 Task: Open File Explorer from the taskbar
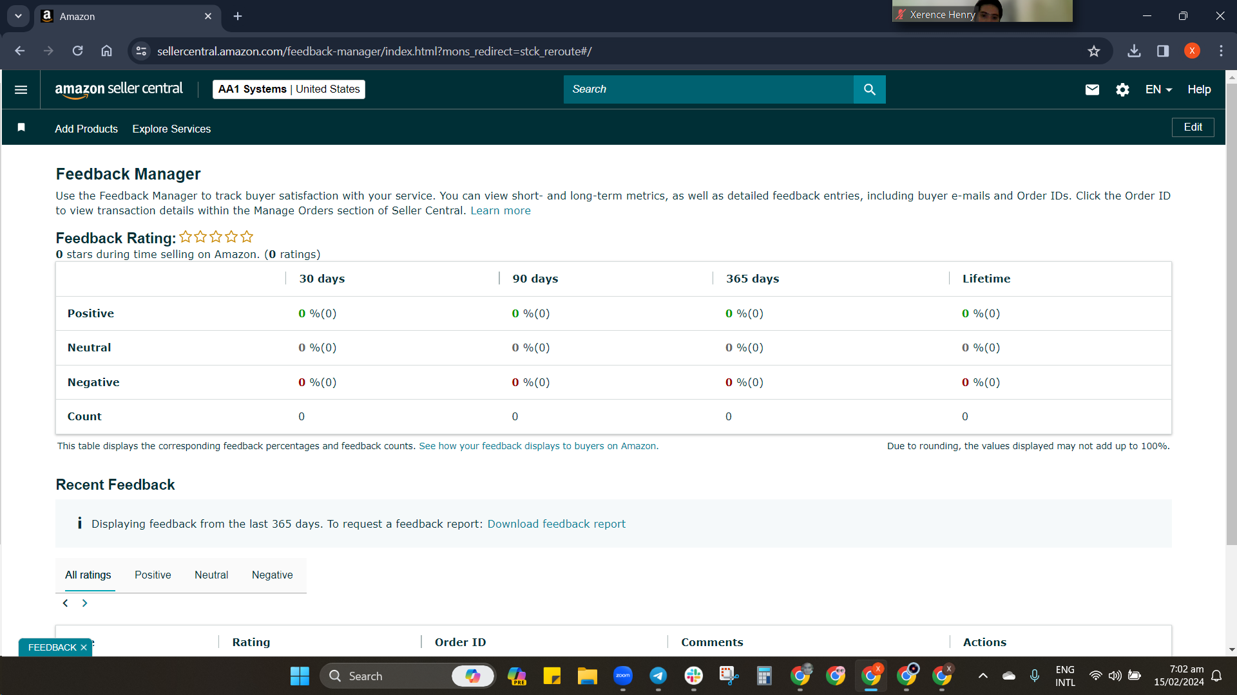pos(587,676)
